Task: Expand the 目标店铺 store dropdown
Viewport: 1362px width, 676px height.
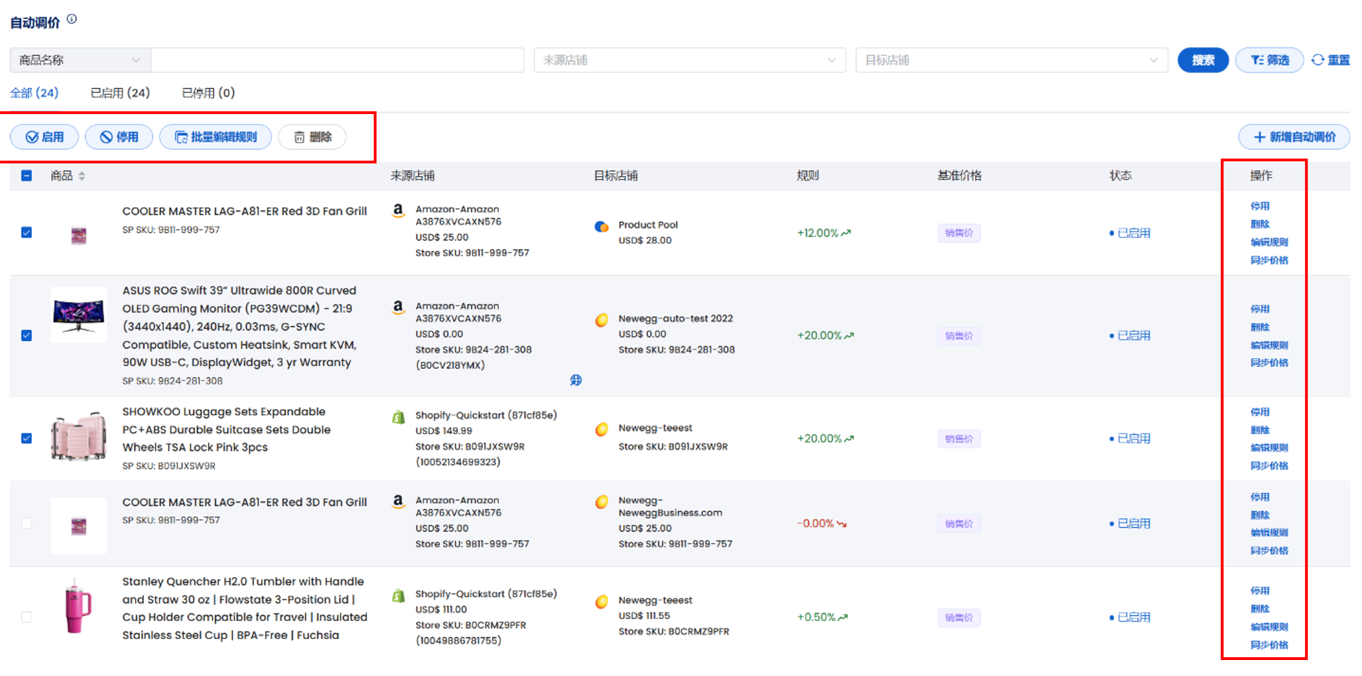Action: (1012, 60)
